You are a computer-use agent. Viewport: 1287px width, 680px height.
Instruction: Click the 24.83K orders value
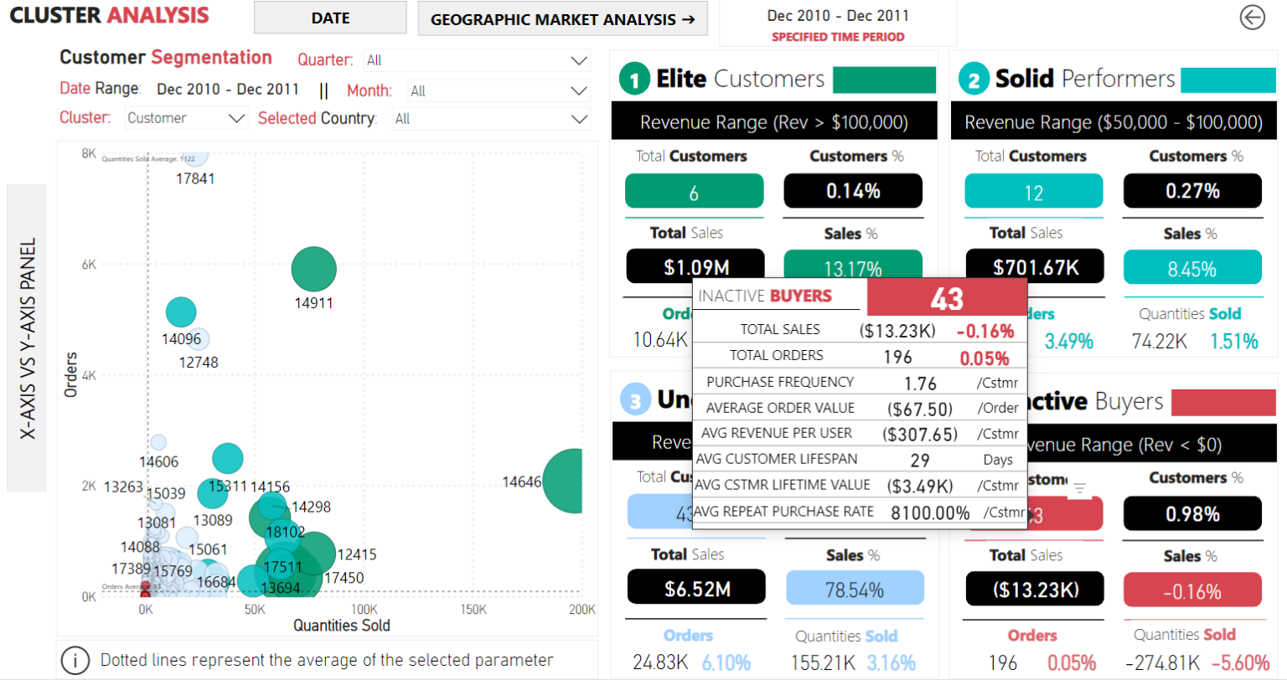660,662
